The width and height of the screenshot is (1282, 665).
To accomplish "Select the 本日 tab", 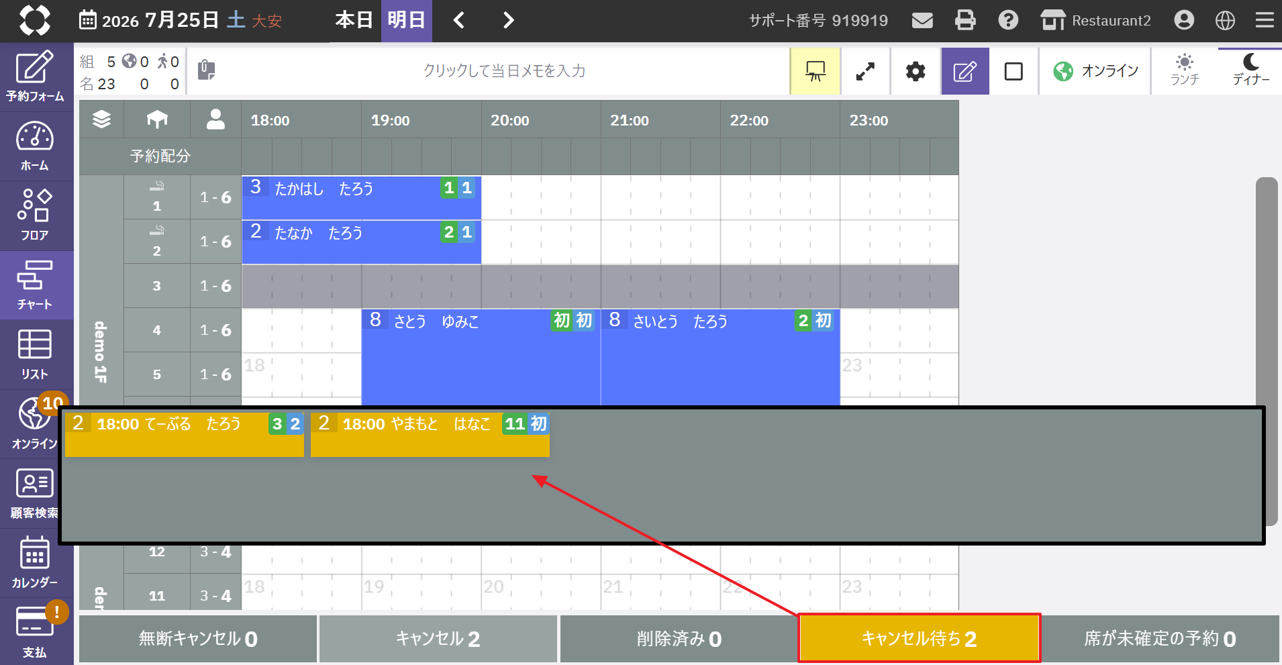I will 354,20.
